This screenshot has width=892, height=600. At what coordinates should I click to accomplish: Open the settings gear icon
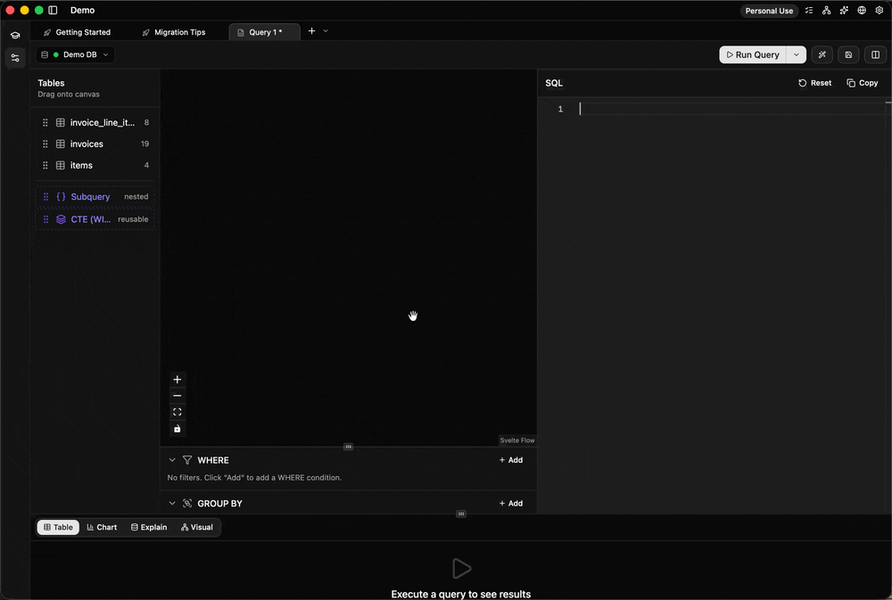point(880,11)
